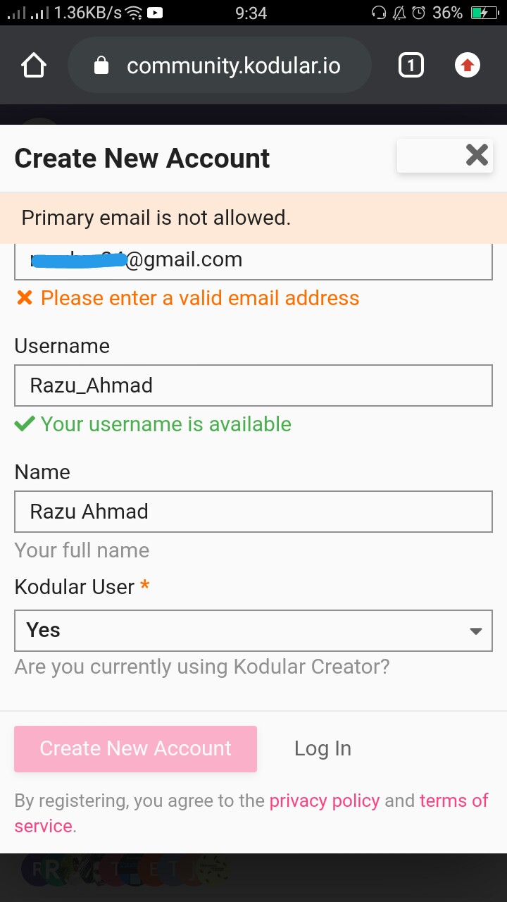
Task: Click the community.kodular.io address bar
Action: click(233, 66)
